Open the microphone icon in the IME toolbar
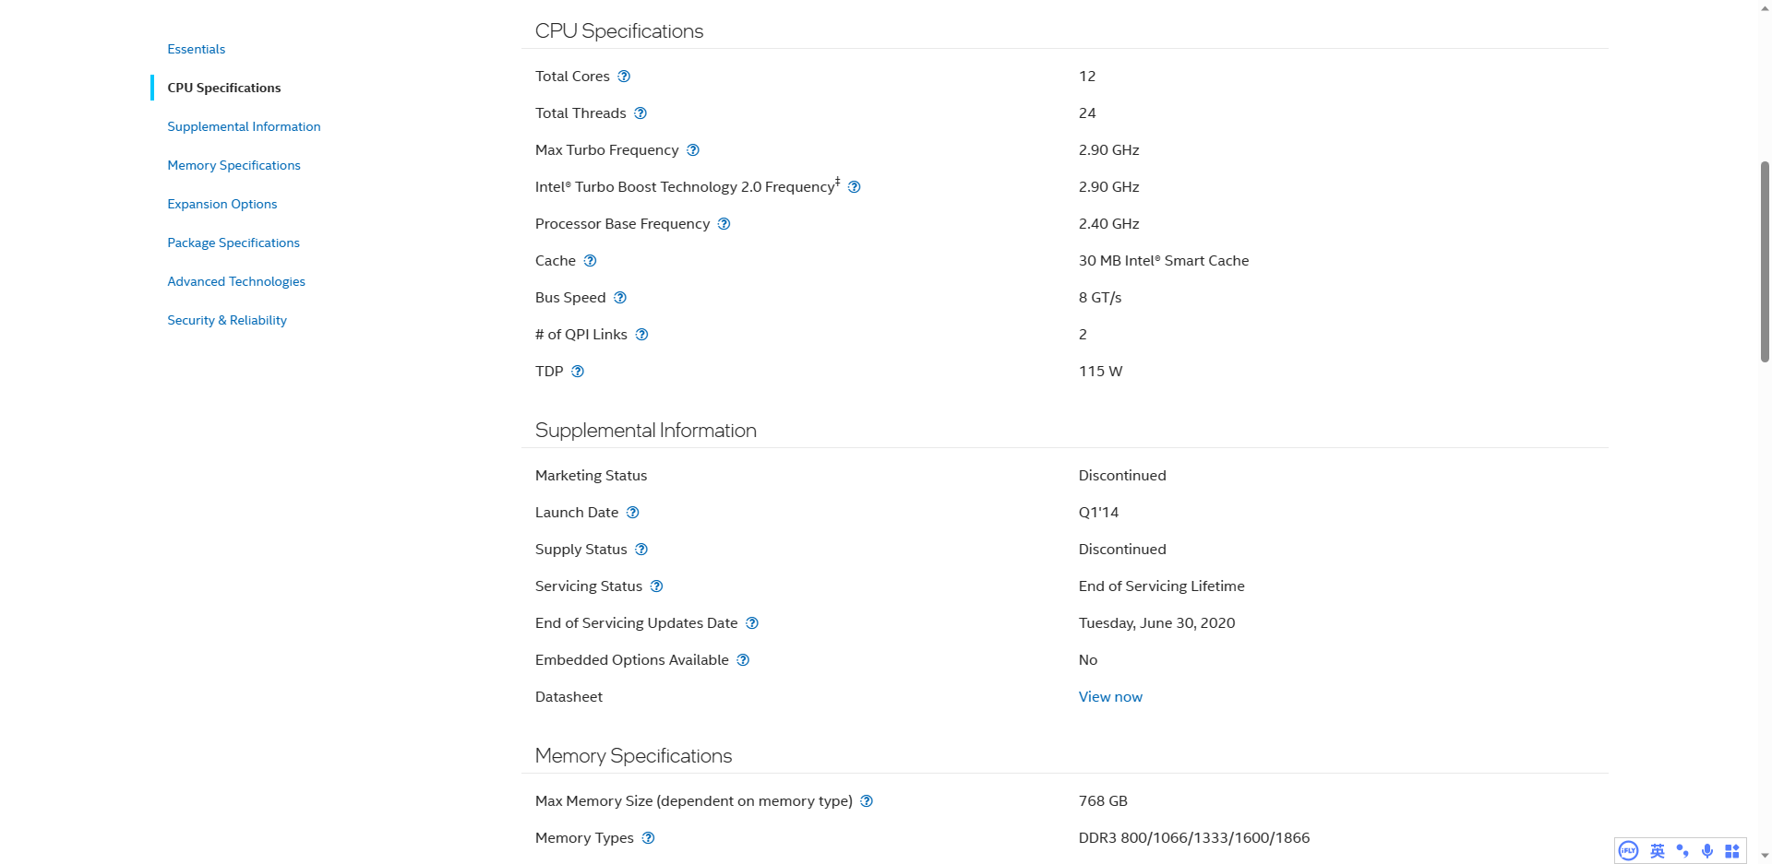1772x864 pixels. (x=1707, y=851)
